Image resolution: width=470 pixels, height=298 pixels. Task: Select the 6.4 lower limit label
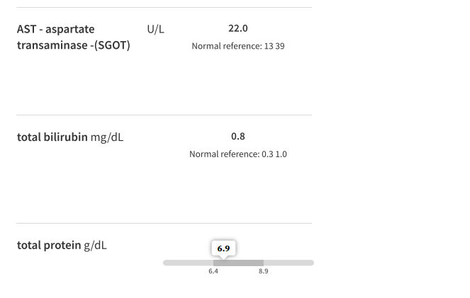click(x=213, y=272)
